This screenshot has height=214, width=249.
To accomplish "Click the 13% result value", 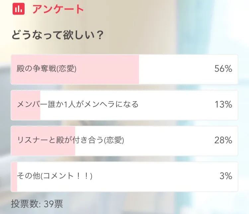I will click(223, 105).
